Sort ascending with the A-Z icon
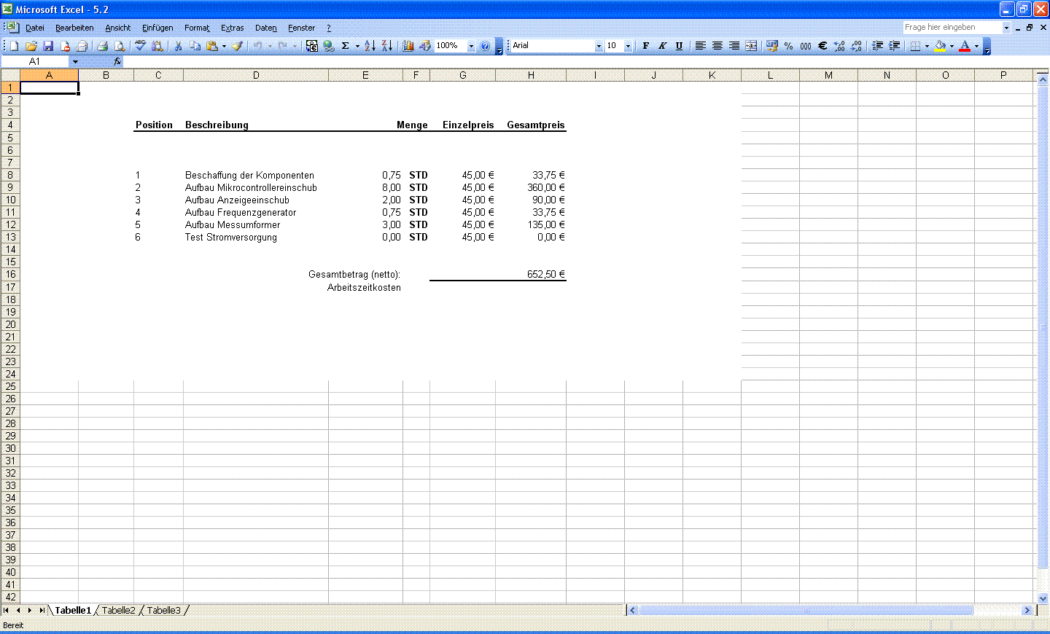1050x634 pixels. point(370,46)
